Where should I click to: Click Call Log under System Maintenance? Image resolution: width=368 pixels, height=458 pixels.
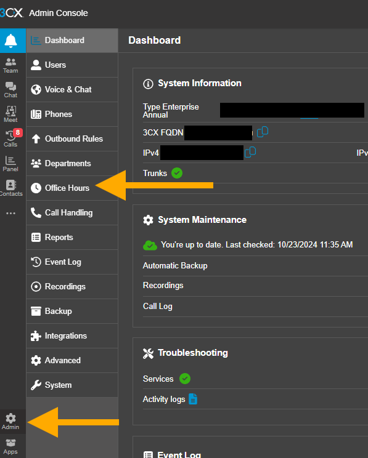(x=158, y=306)
